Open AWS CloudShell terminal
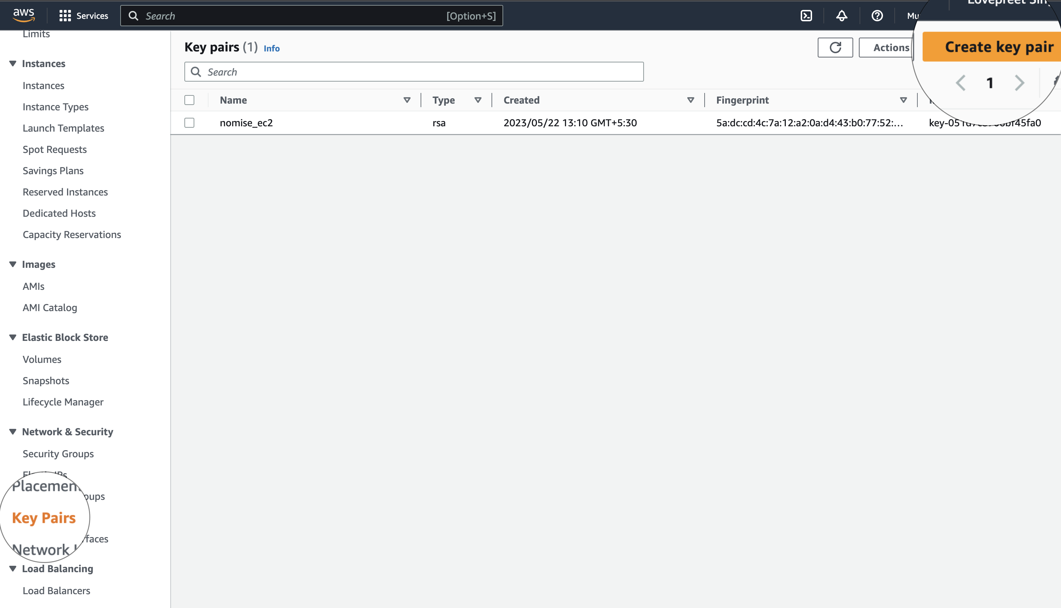This screenshot has width=1061, height=608. [806, 16]
